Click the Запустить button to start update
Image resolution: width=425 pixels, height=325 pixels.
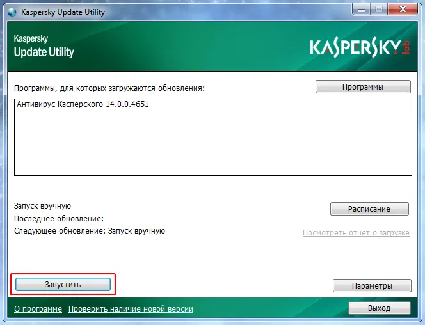tap(63, 284)
